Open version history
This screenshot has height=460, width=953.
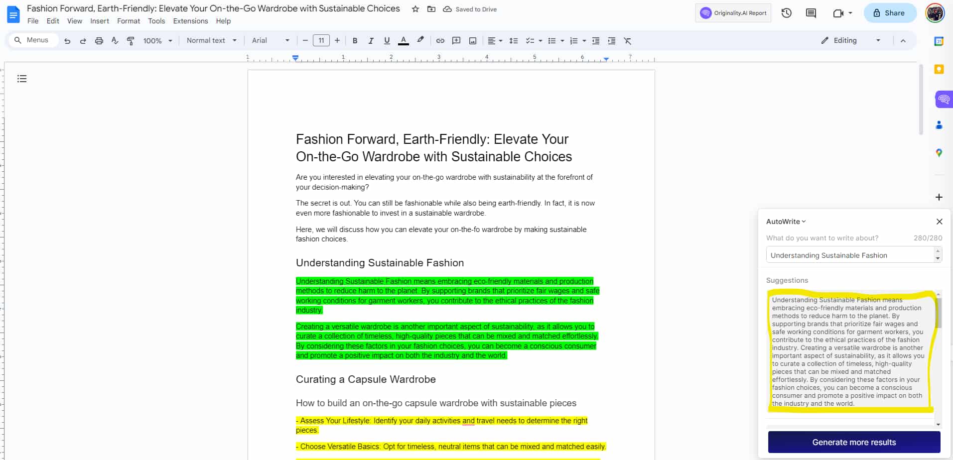click(786, 13)
